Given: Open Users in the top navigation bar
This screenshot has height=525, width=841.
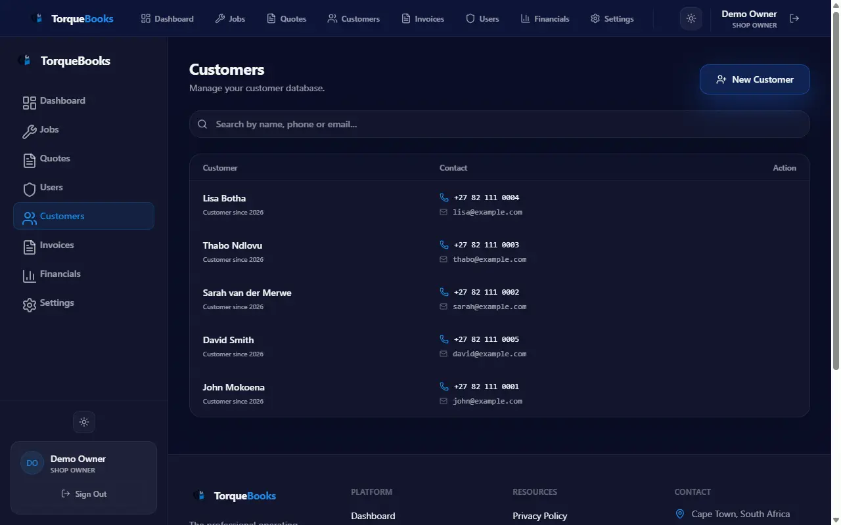Looking at the screenshot, I should coord(482,18).
